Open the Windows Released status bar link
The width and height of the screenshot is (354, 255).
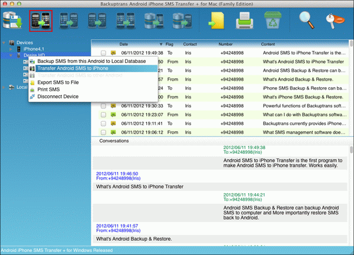click(x=57, y=250)
